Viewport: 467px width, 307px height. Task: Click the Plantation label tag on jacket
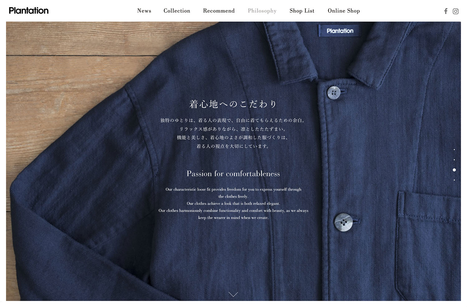(340, 31)
